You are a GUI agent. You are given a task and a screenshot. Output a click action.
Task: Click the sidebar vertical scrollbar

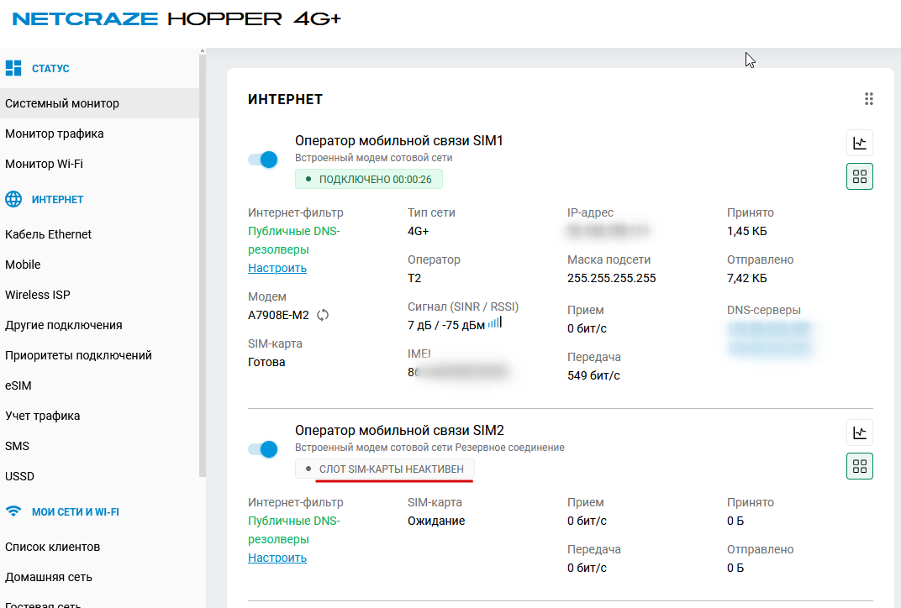[202, 252]
